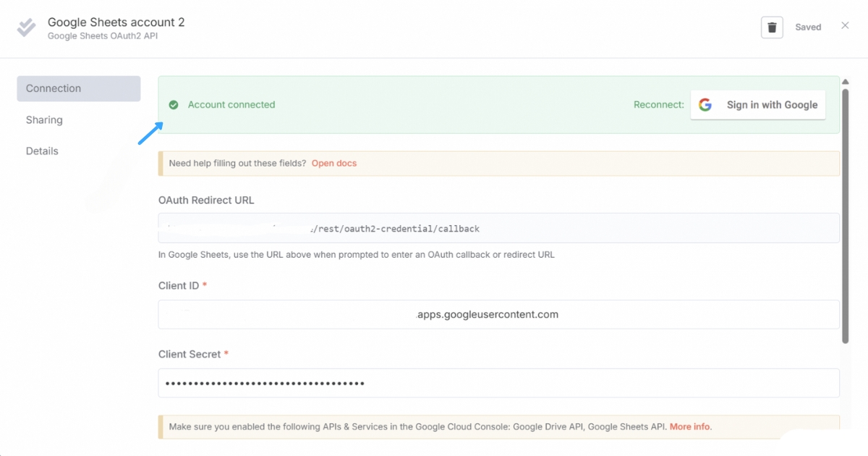The width and height of the screenshot is (868, 456).
Task: Click the green checkmark next to Account connected
Action: tap(174, 104)
